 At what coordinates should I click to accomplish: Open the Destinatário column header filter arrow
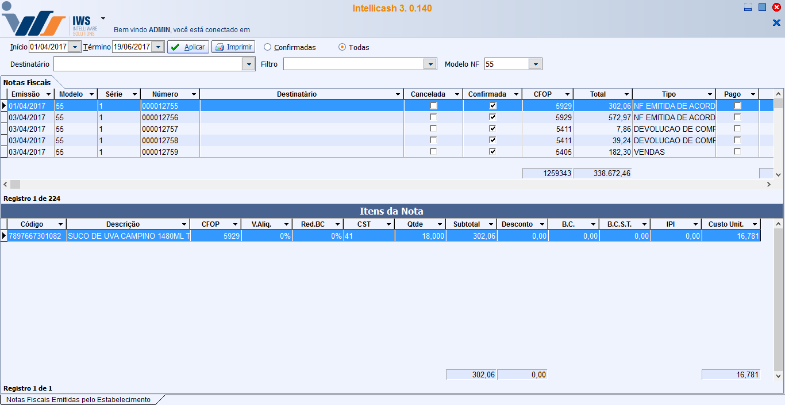pos(398,94)
